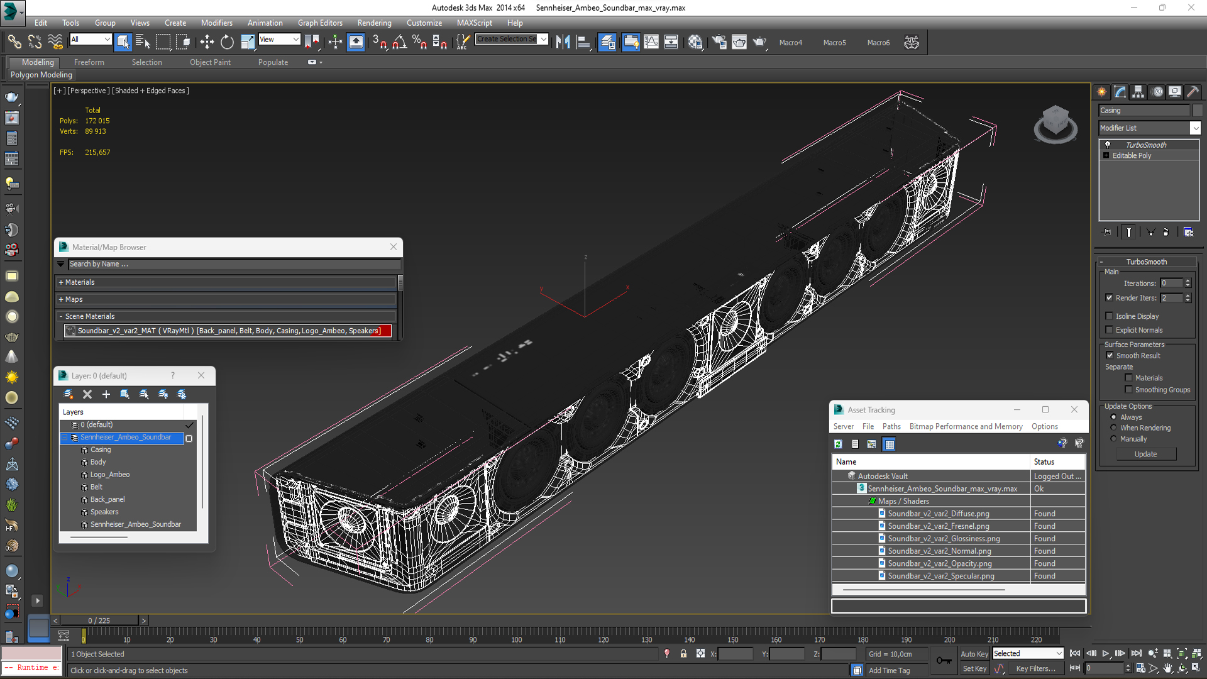Open the Motion command panel tab

point(1157,92)
